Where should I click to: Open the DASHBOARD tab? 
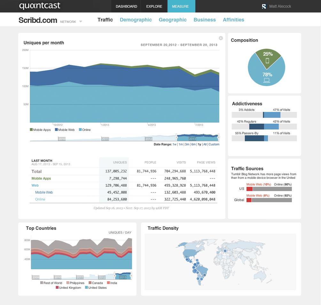[x=126, y=6]
